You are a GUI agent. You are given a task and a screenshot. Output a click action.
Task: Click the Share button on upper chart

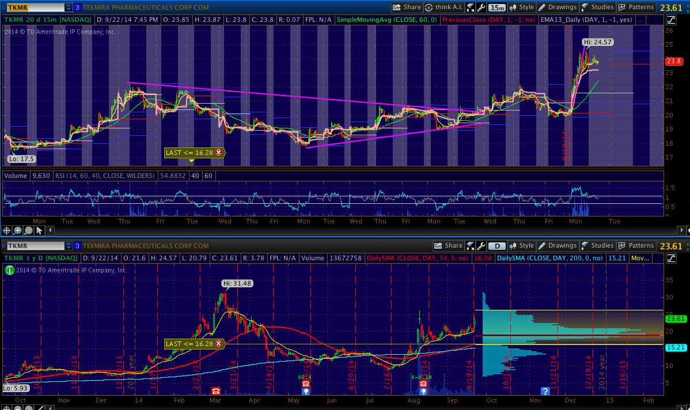(x=407, y=7)
